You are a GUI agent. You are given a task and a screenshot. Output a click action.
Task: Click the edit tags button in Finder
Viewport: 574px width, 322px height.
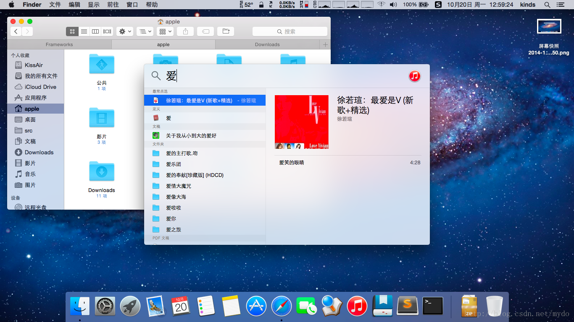click(205, 31)
